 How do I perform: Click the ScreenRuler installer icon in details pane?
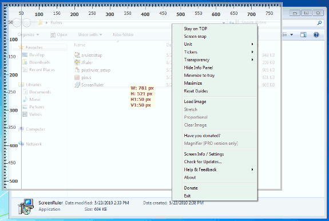[26, 207]
